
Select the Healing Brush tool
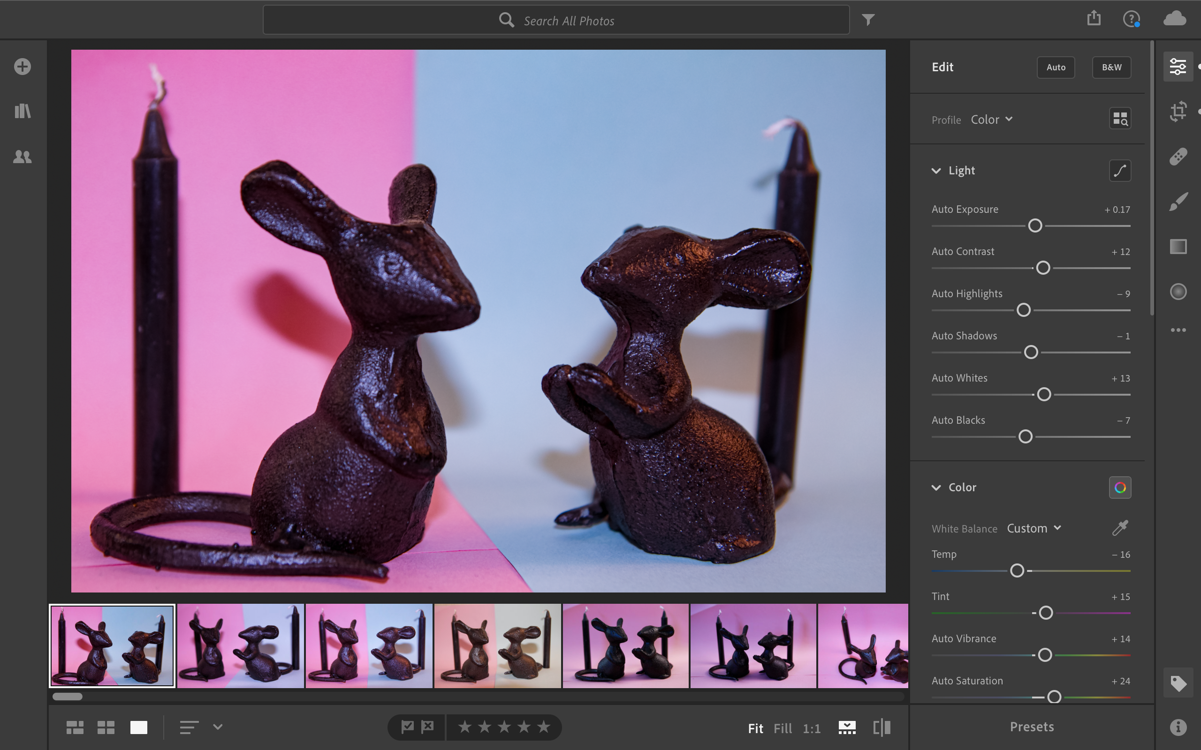tap(1178, 156)
